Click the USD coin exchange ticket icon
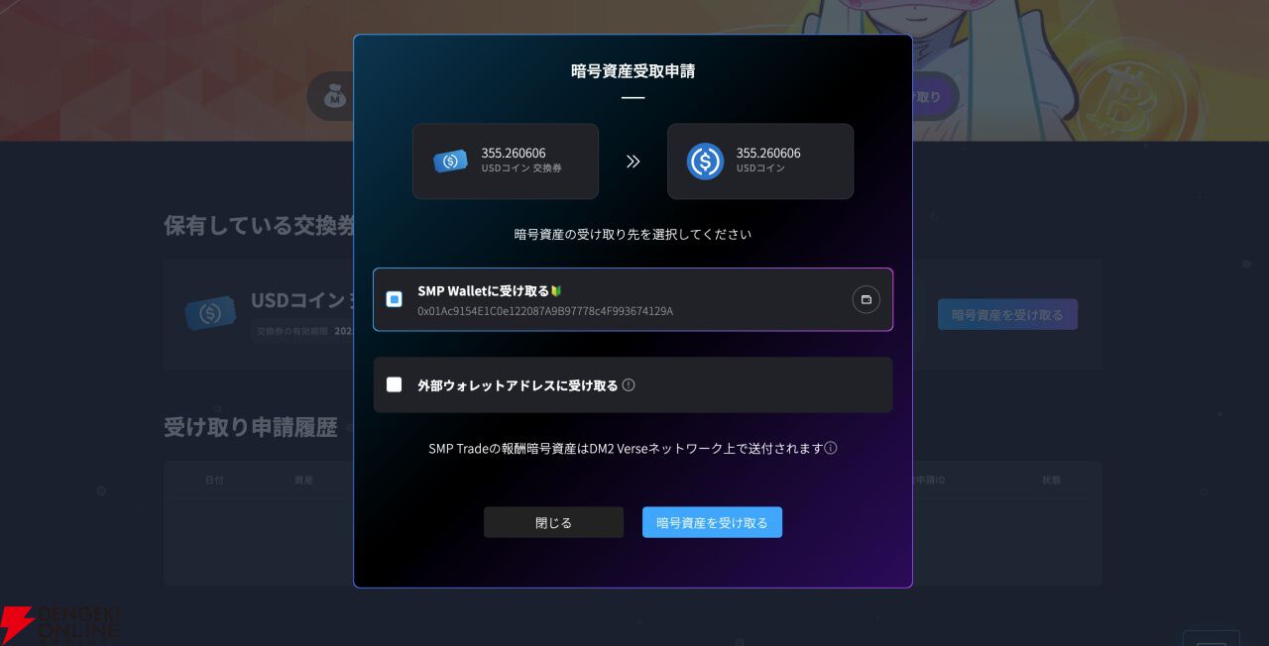Viewport: 1269px width, 646px height. coord(450,161)
